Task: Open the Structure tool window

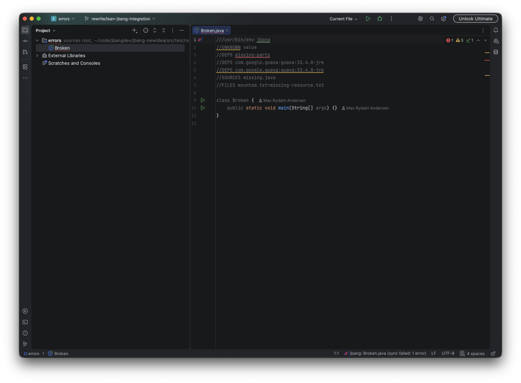Action: tap(25, 67)
